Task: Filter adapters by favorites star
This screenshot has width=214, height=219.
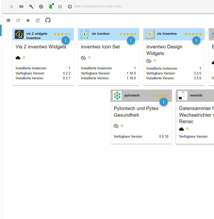Action: point(28,20)
